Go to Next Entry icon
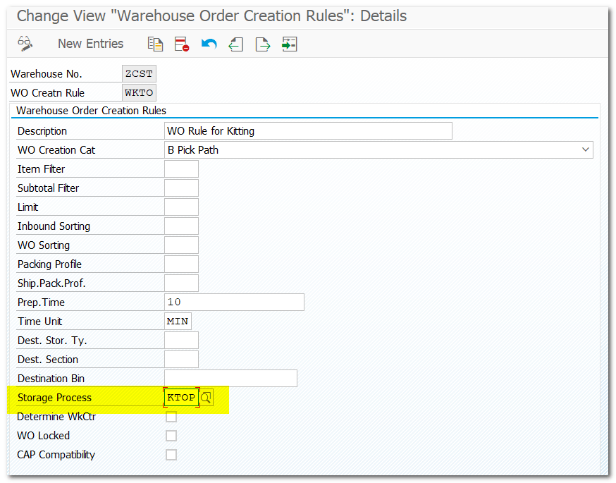616x483 pixels. (x=262, y=44)
